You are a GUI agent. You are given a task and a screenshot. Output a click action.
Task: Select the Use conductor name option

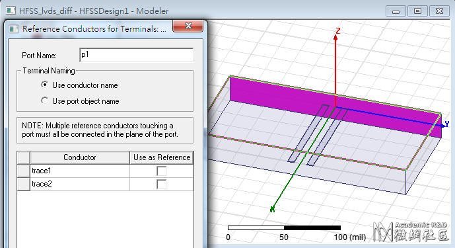click(44, 85)
